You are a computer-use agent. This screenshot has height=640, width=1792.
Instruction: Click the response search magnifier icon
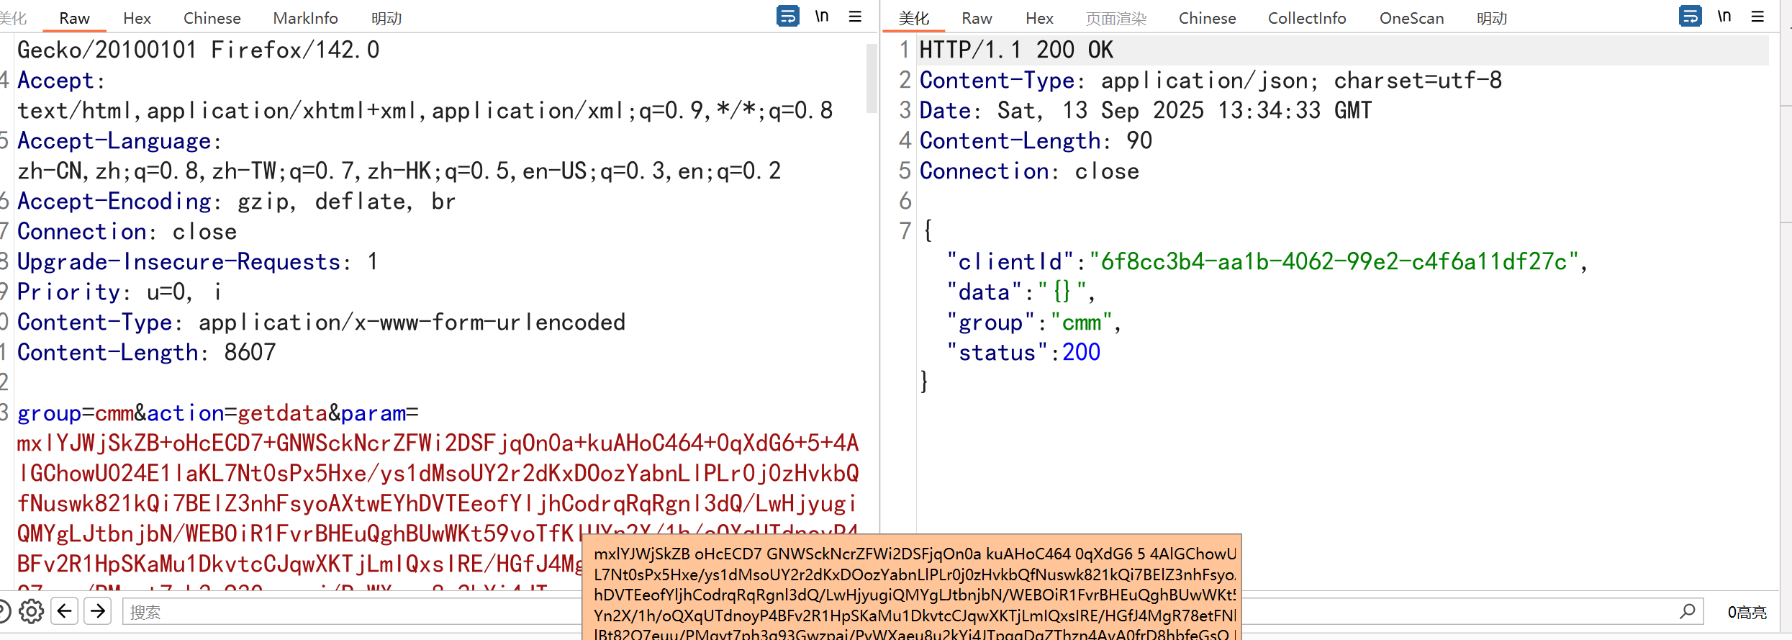coord(1688,612)
